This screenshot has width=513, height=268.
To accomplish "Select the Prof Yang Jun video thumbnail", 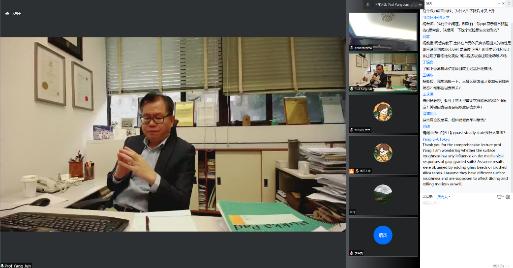I will click(x=383, y=72).
